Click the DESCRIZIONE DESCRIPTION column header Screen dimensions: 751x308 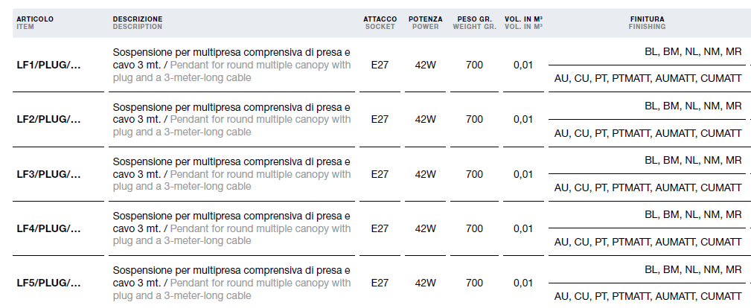138,23
